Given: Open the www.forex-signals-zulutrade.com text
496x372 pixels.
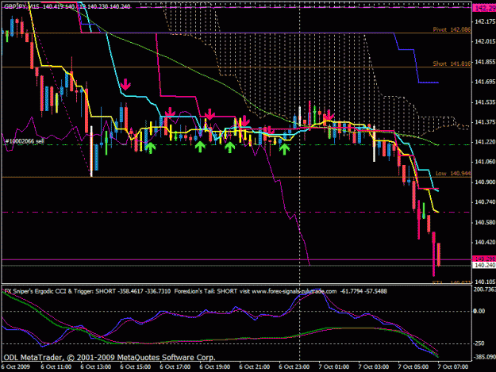Looking at the screenshot, I should (x=294, y=291).
